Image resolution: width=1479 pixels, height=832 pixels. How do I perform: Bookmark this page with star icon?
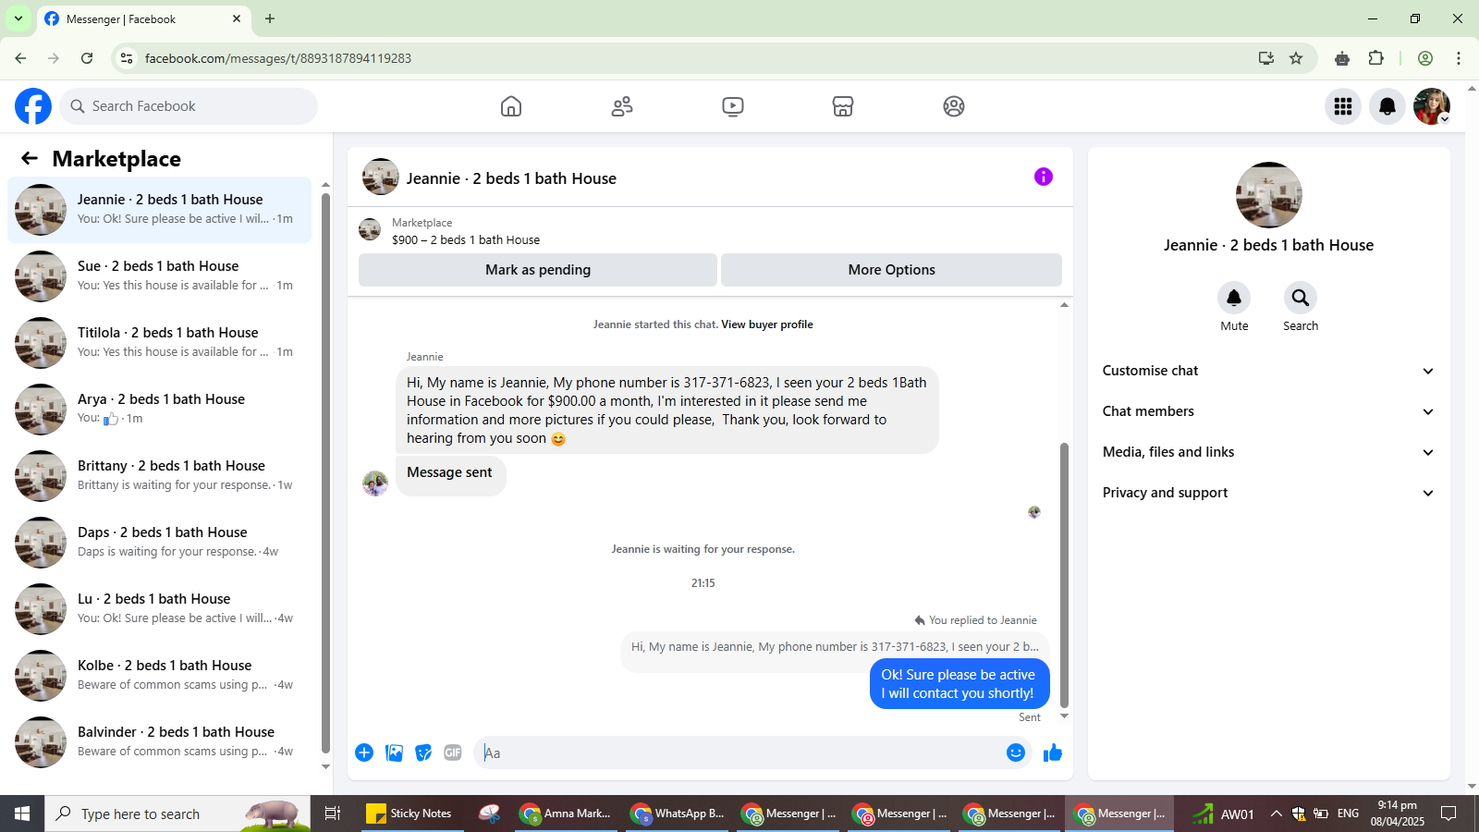pyautogui.click(x=1296, y=58)
